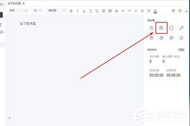Collapse sidebar with double chevron icon
This screenshot has height=126, width=190.
click(10, 118)
